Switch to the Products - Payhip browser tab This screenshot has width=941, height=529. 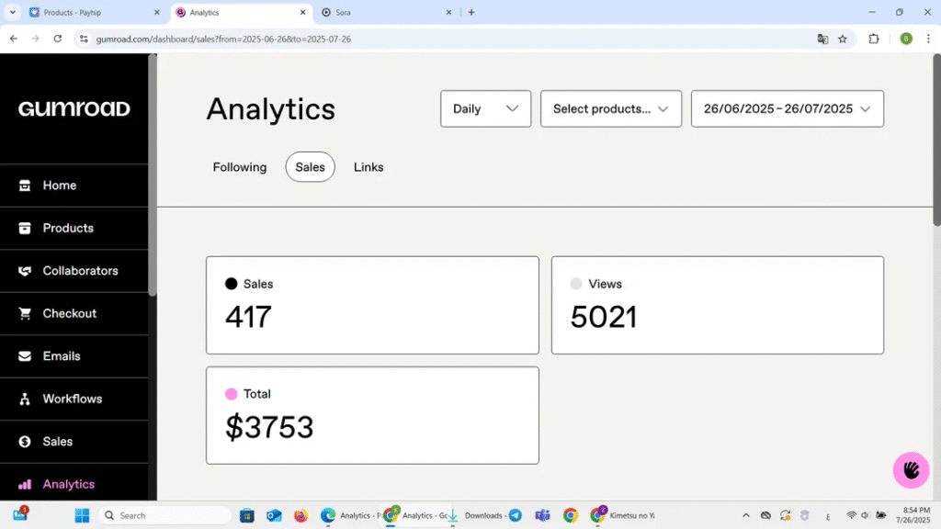click(92, 13)
